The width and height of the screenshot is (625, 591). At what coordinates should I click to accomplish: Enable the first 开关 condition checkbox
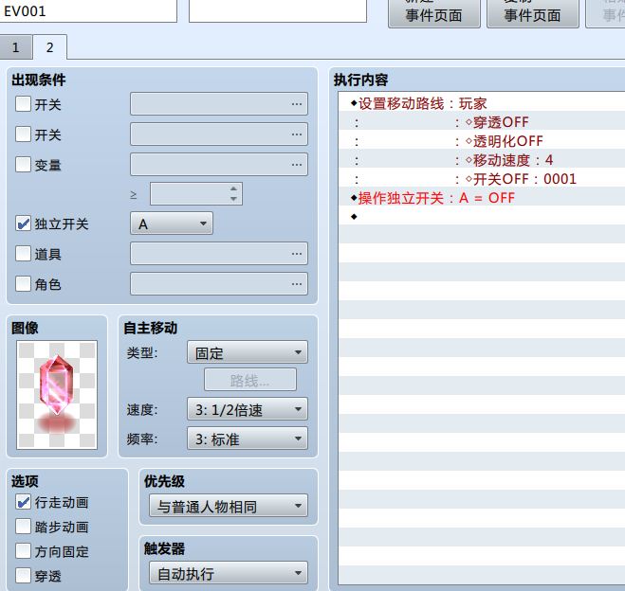[23, 104]
